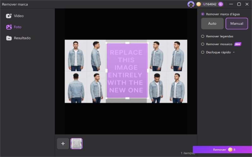Click the right-middle selection handle
Screen dimensions: 252x157
pos(148,70)
